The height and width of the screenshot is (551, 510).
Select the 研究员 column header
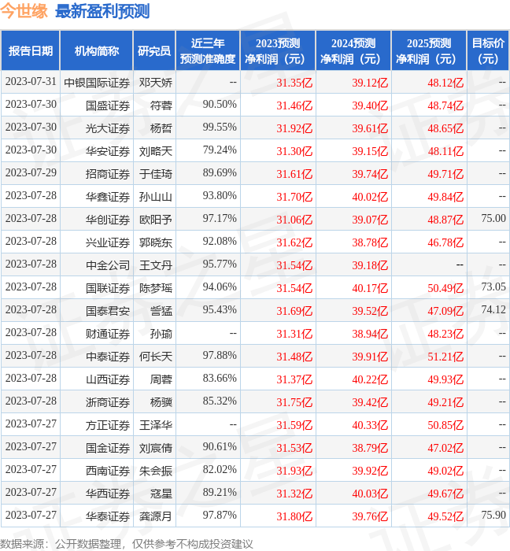154,51
